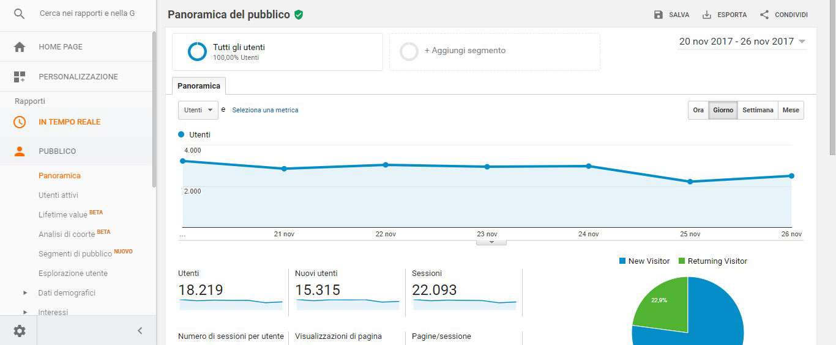Click the Esporta download icon
The width and height of the screenshot is (836, 345).
point(707,15)
